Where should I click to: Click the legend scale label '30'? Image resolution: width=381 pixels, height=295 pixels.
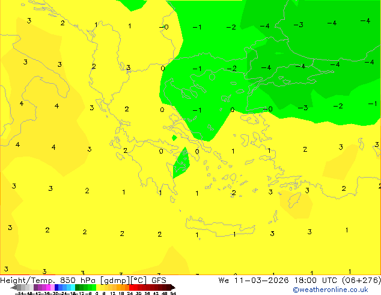(x=138, y=293)
